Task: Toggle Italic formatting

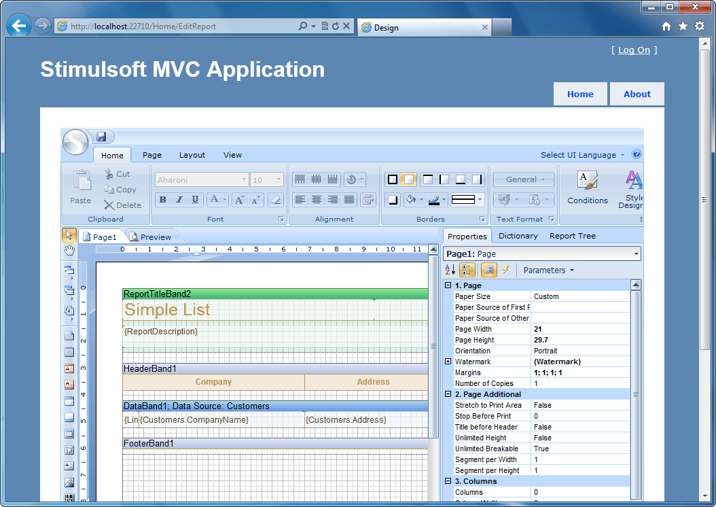Action: (179, 200)
